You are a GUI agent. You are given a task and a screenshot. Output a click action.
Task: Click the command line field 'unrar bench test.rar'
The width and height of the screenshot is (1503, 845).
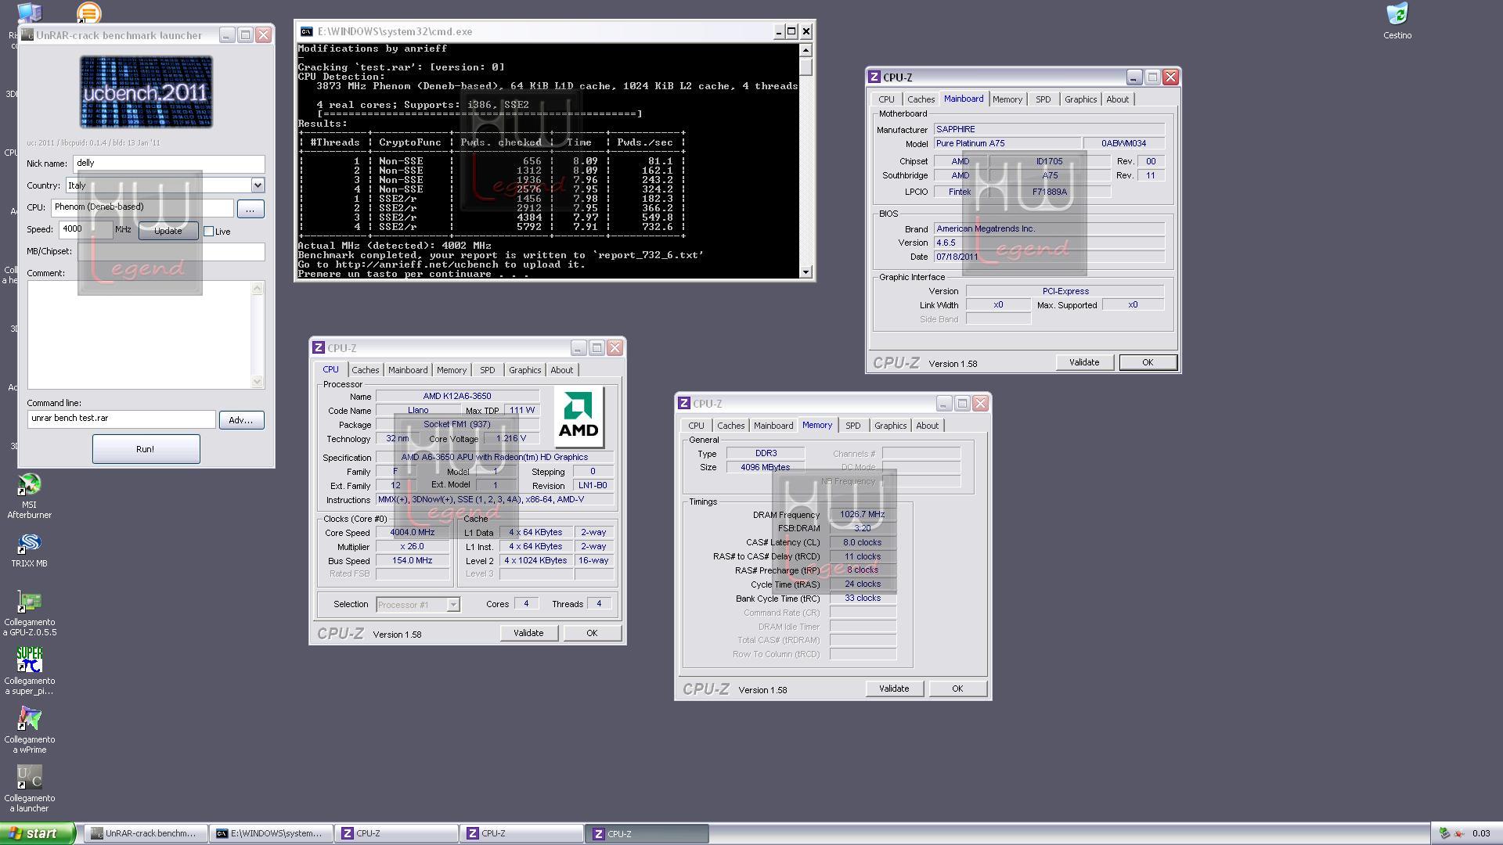point(121,419)
